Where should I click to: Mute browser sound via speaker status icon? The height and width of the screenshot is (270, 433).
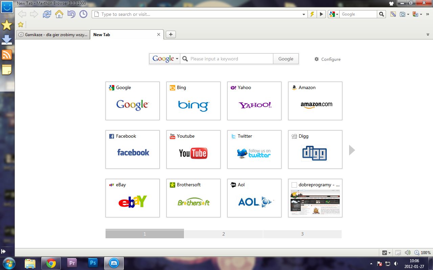pyautogui.click(x=408, y=253)
